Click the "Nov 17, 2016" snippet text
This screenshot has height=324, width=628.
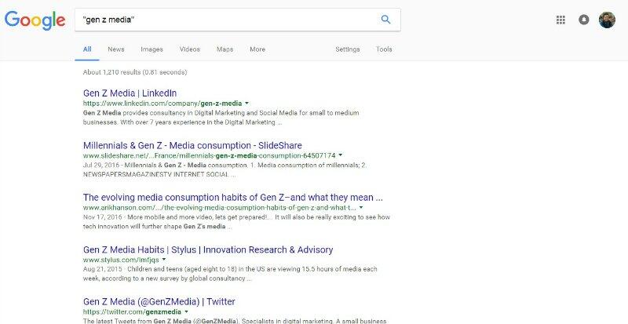(237, 222)
